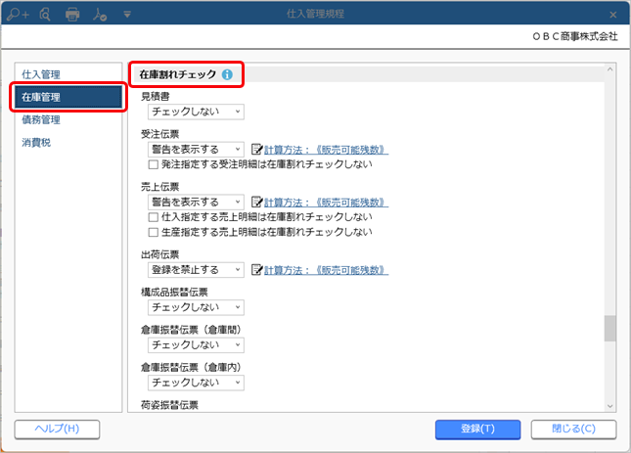Open 出荷伝票 計算方法：《販売可能残数》 link
This screenshot has width=631, height=453.
tap(326, 270)
